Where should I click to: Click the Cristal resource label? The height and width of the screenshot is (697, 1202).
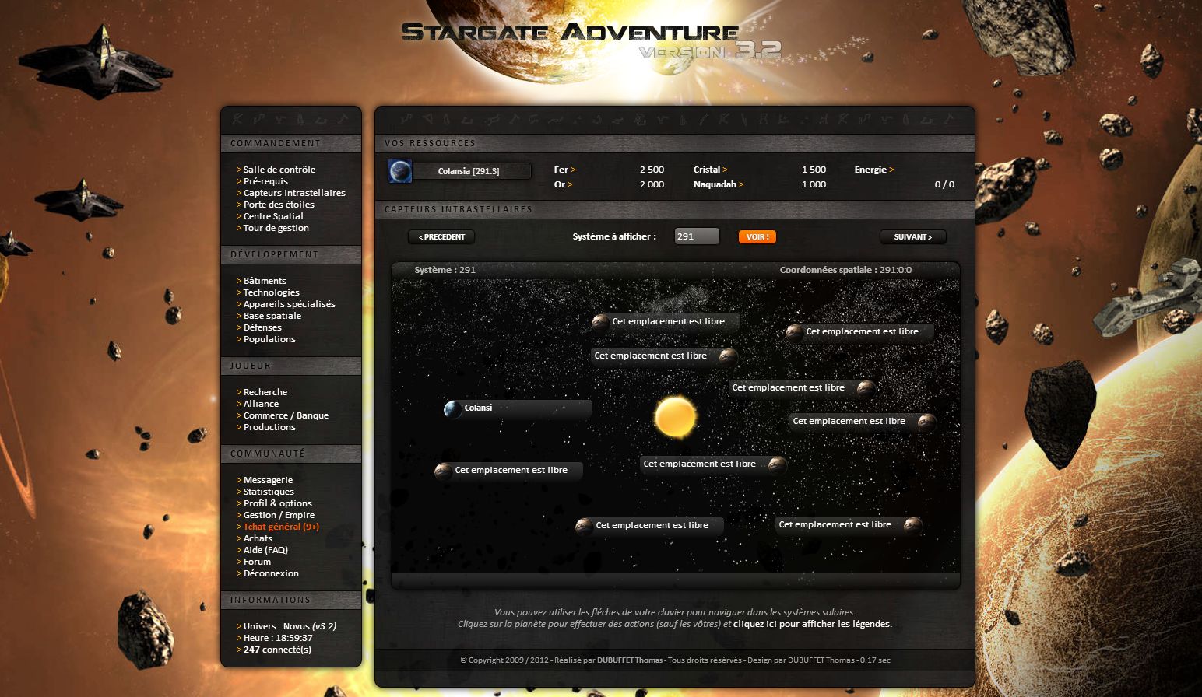[710, 170]
